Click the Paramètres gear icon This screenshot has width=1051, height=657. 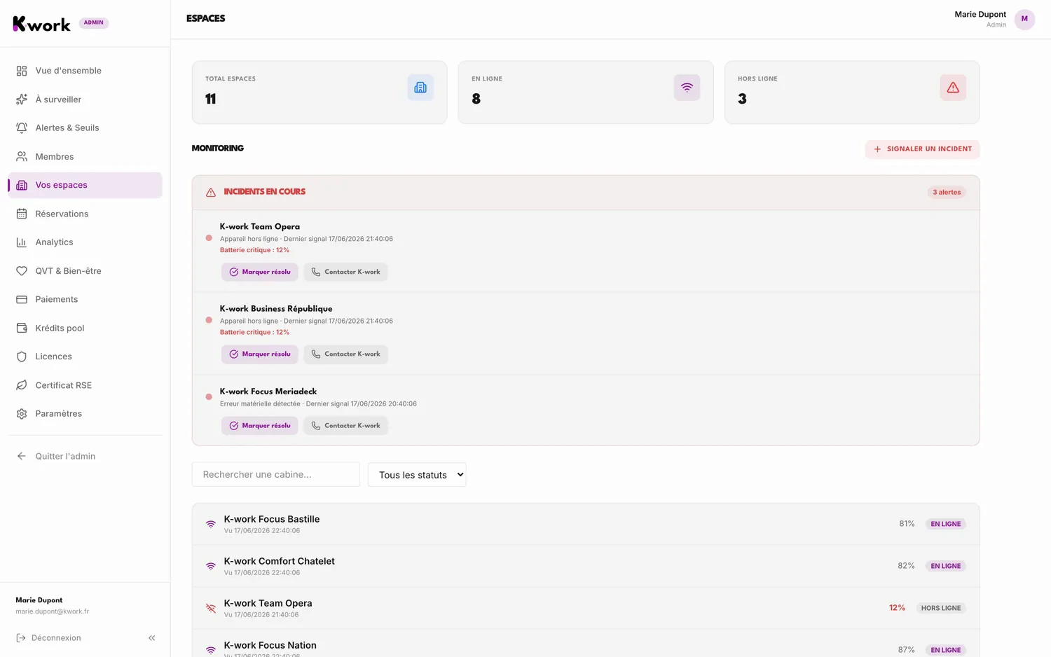pos(22,414)
